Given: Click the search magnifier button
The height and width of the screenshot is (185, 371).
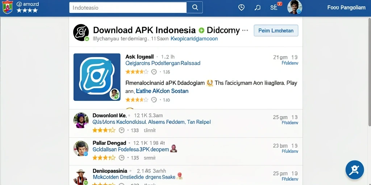Looking at the screenshot, I should point(195,8).
